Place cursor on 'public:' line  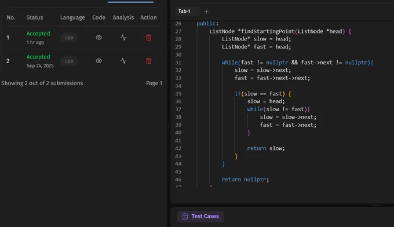click(207, 23)
